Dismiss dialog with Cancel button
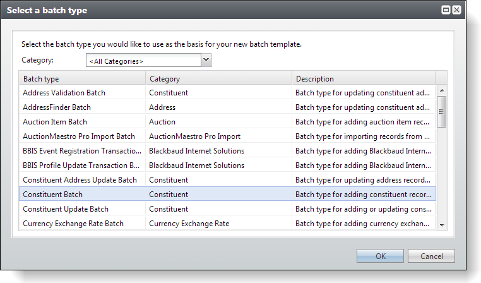481x283 pixels. [431, 256]
